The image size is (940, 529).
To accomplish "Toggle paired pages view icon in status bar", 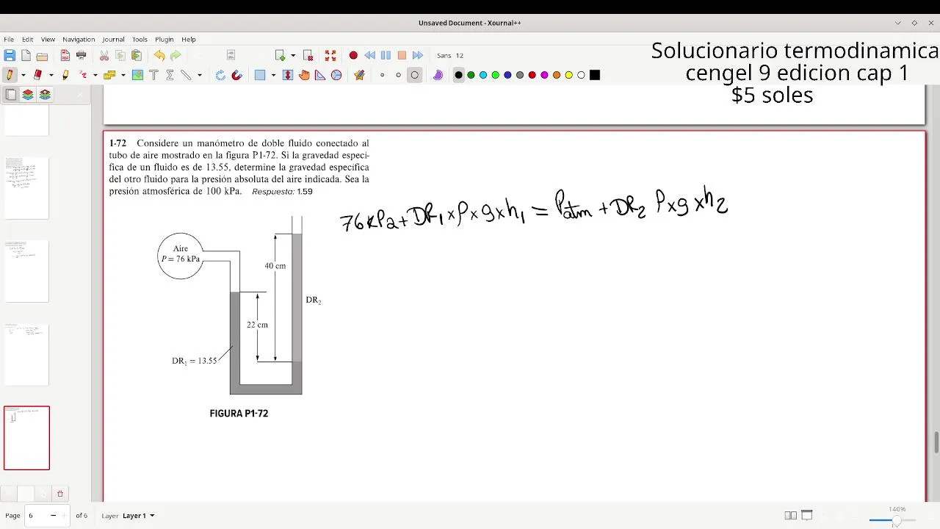I will coord(790,516).
